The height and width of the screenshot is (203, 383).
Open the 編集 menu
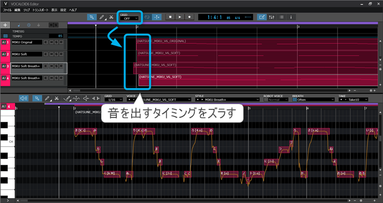click(17, 10)
